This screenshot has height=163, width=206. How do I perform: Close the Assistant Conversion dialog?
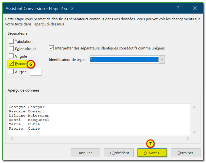195,8
